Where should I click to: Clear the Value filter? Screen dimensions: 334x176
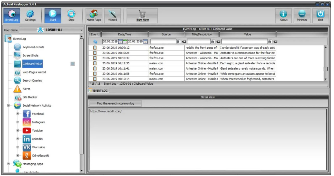[x=275, y=42]
